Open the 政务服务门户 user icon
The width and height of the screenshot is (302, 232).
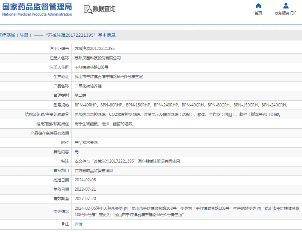[286, 6]
